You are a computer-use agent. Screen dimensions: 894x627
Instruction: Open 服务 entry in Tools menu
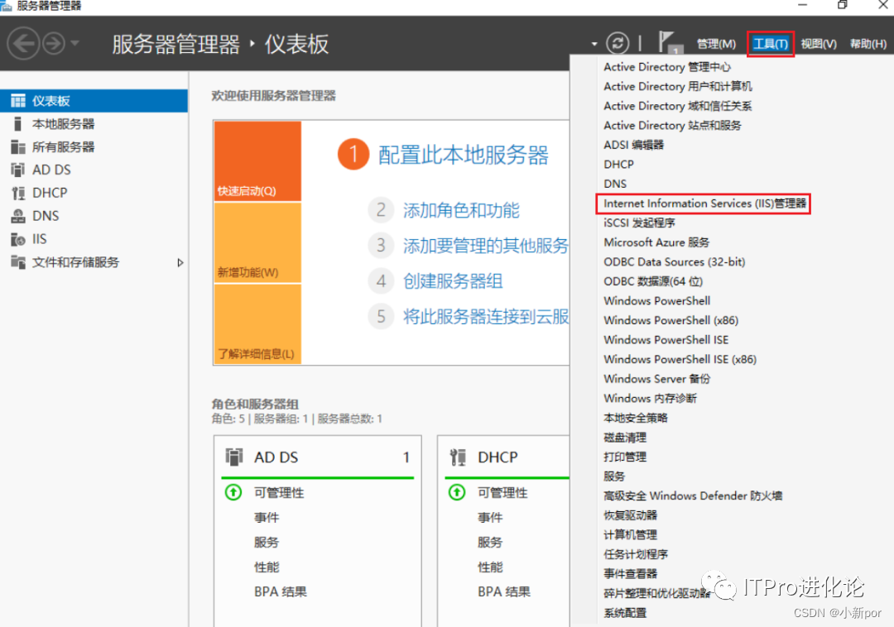click(614, 476)
